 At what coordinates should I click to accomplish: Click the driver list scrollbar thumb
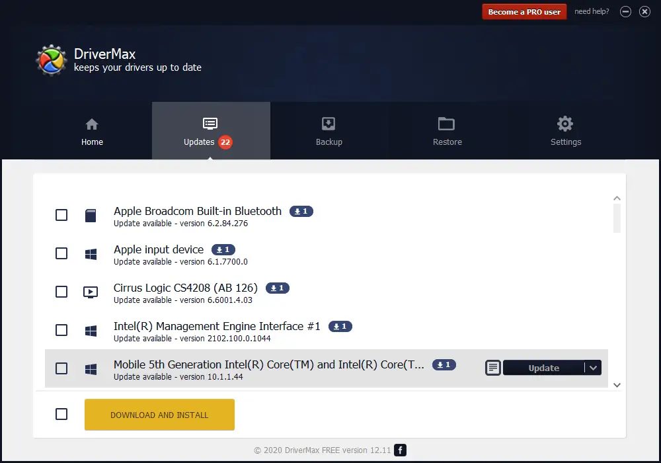[x=617, y=218]
